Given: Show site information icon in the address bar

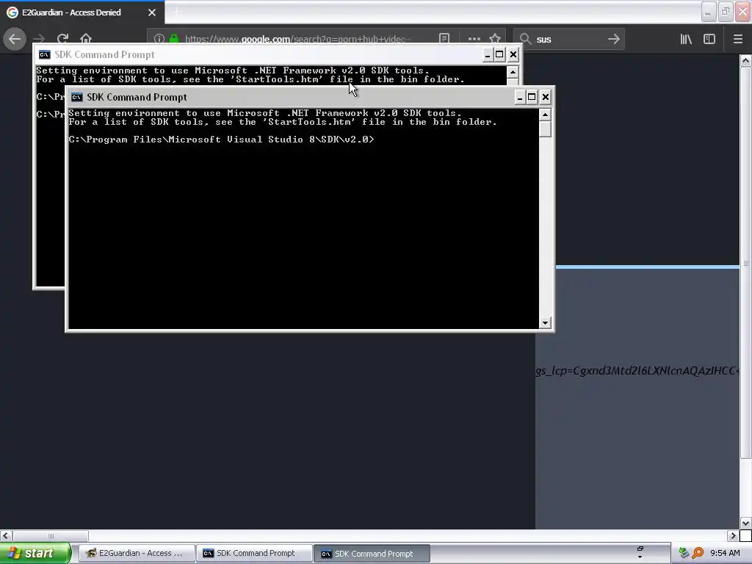Looking at the screenshot, I should click(159, 39).
